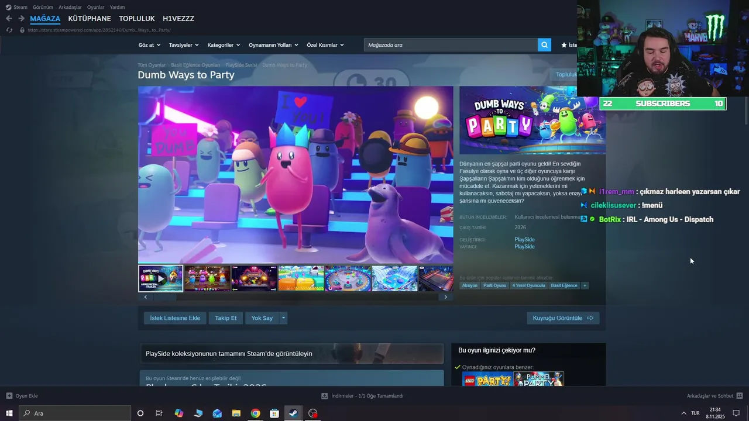Screen dimensions: 749x421
Task: Click the Oyun Ekle label
Action: 26,396
